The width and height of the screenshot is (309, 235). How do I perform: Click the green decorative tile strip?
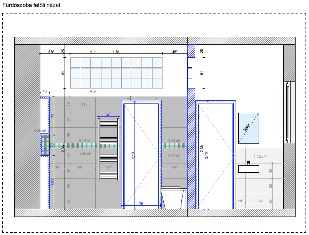(x=77, y=145)
